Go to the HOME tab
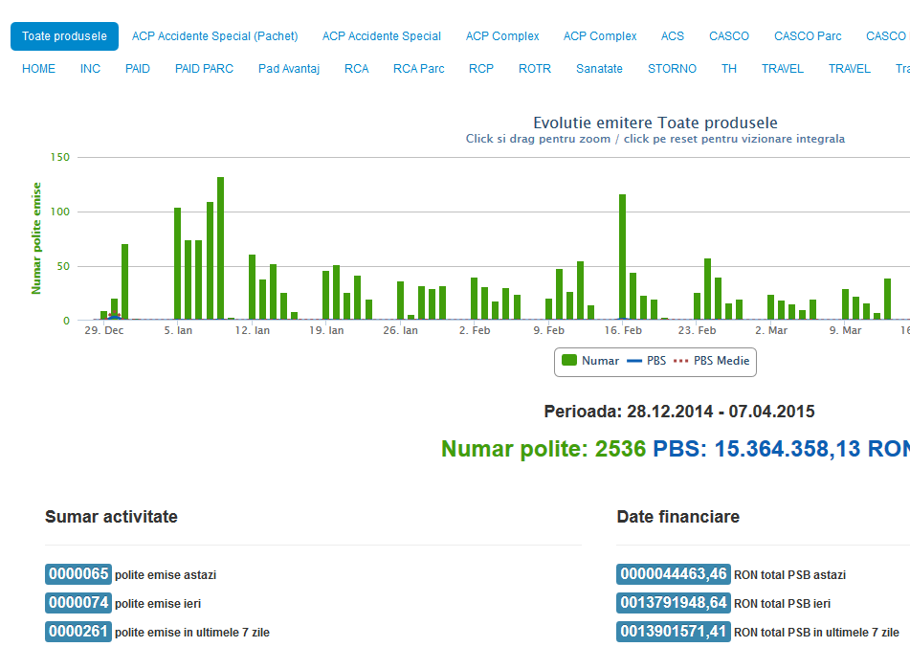 pos(39,69)
